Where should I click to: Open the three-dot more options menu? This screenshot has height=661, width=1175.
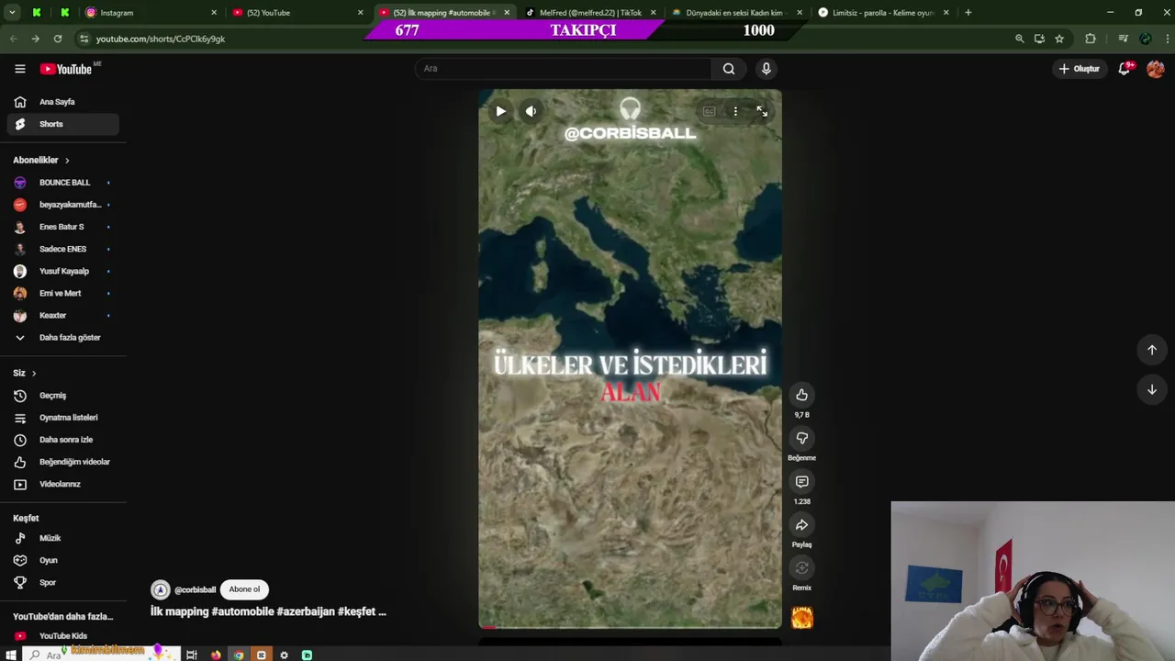(735, 111)
